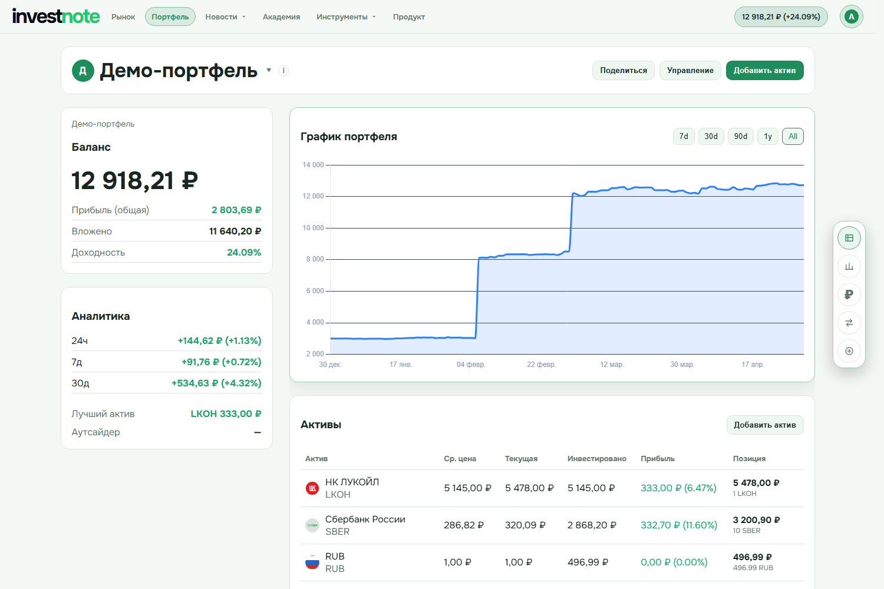Click the profit value 332,70 ₽ (11.60%)

pyautogui.click(x=679, y=525)
